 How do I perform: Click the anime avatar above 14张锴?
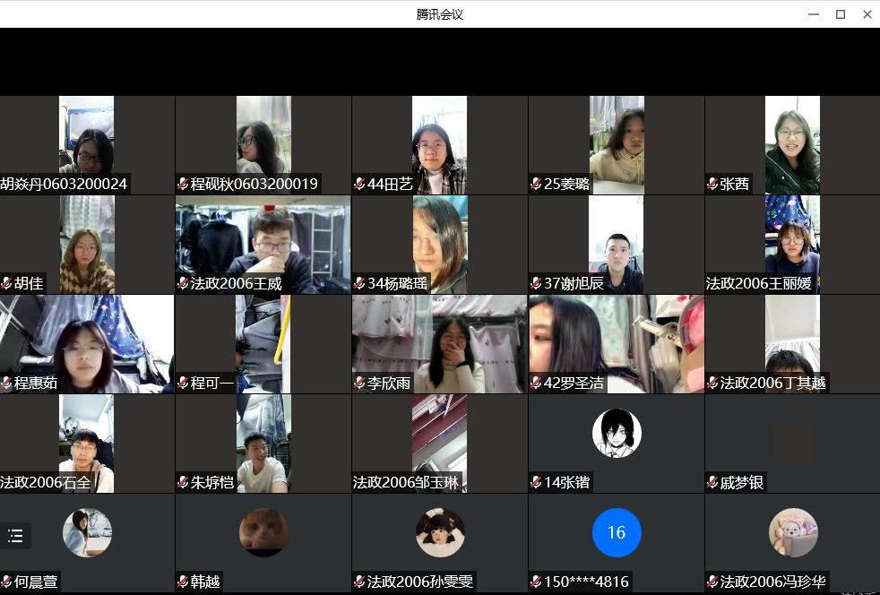(617, 433)
